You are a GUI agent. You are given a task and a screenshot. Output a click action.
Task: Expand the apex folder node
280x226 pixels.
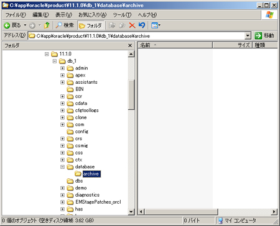pyautogui.click(x=62, y=75)
